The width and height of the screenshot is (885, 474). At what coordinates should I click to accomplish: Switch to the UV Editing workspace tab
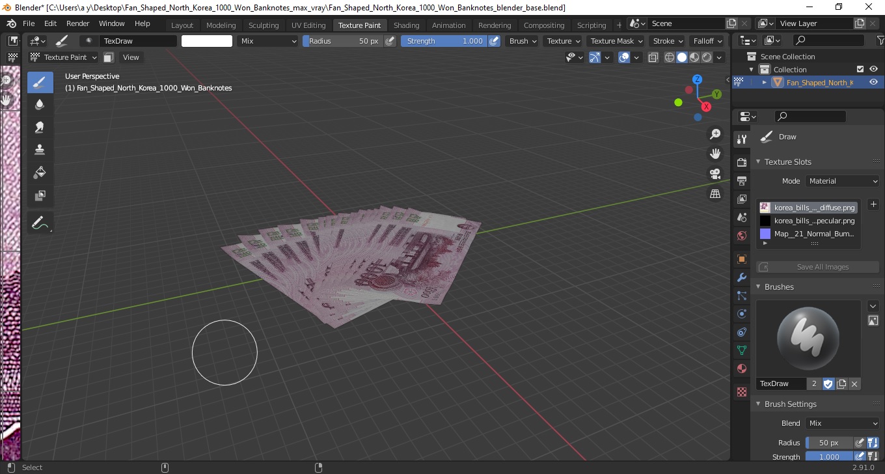click(x=308, y=25)
